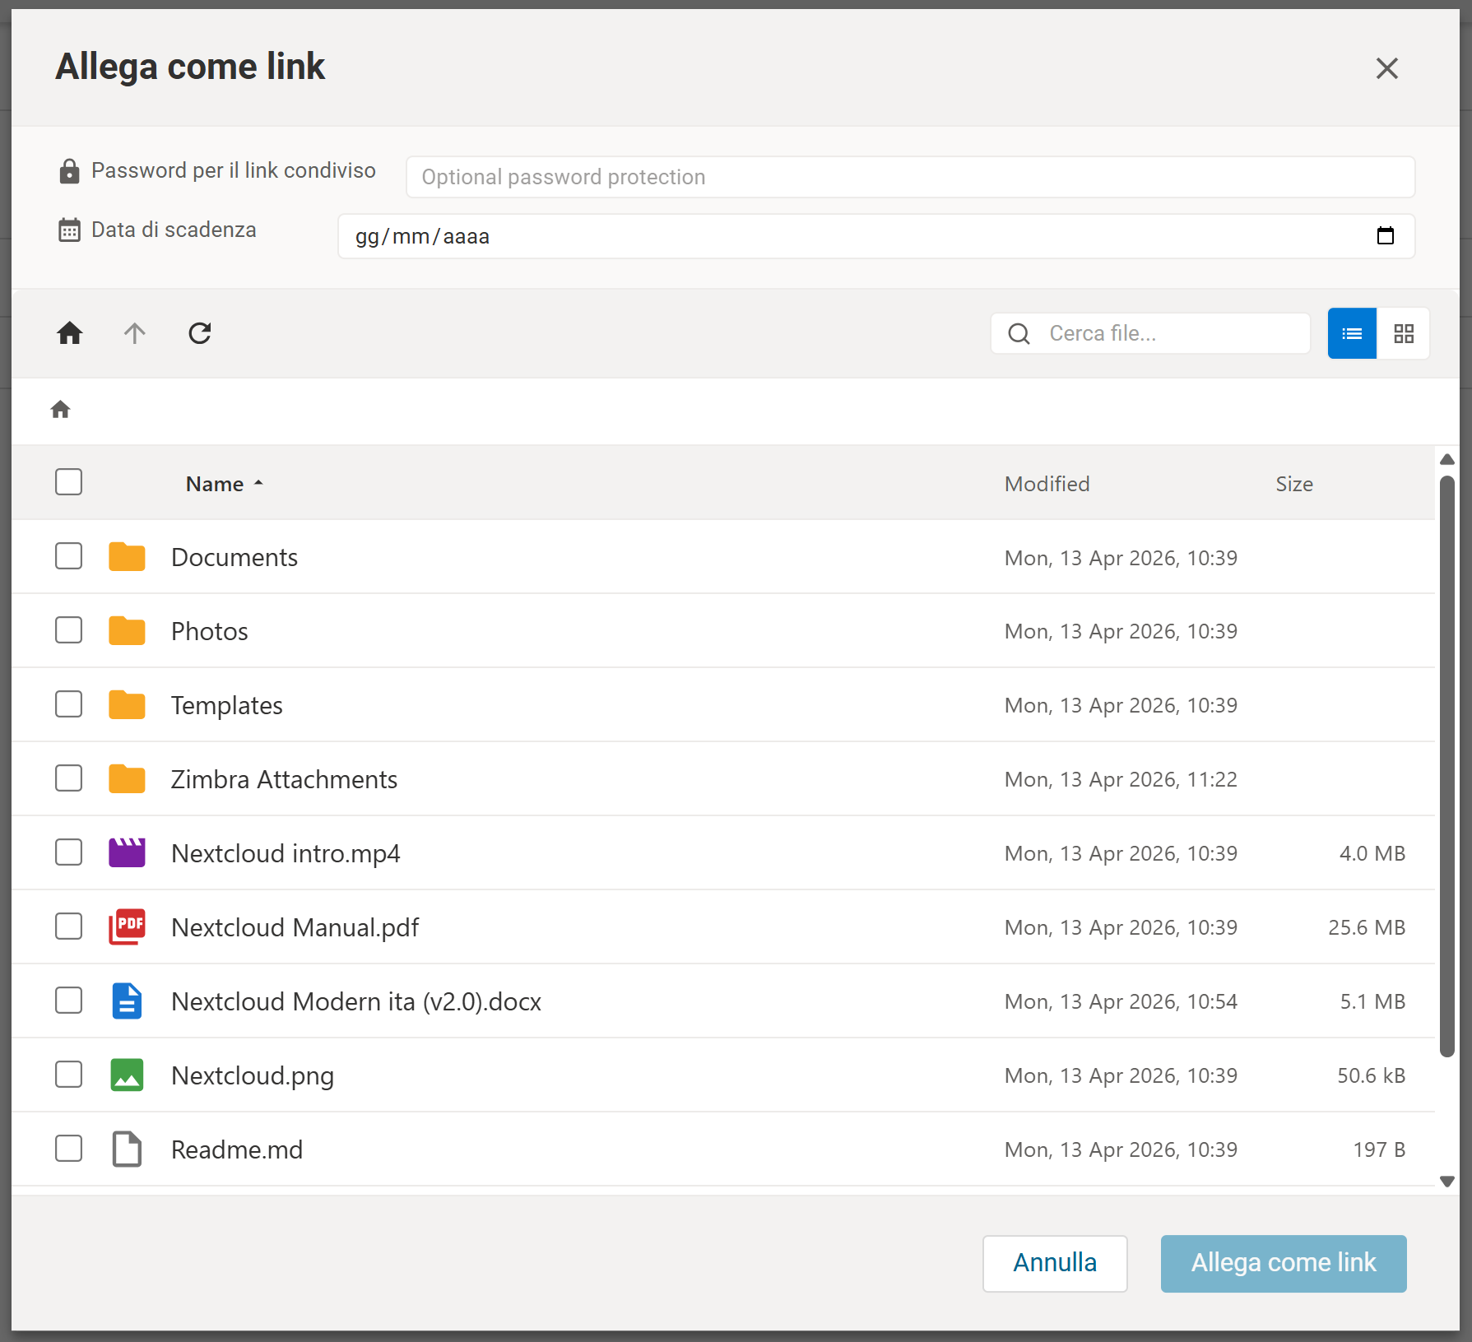Check the Nextcloud intro.mp4 checkbox
The width and height of the screenshot is (1472, 1342).
[69, 852]
